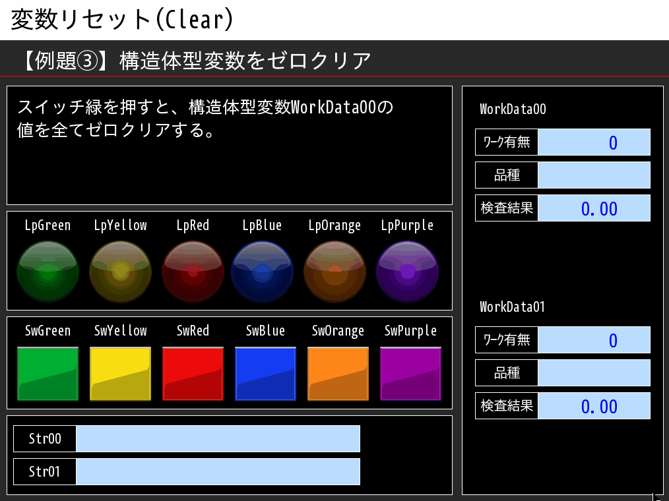This screenshot has height=501, width=669.
Task: Click the WorkData01 heading text
Action: pos(513,307)
